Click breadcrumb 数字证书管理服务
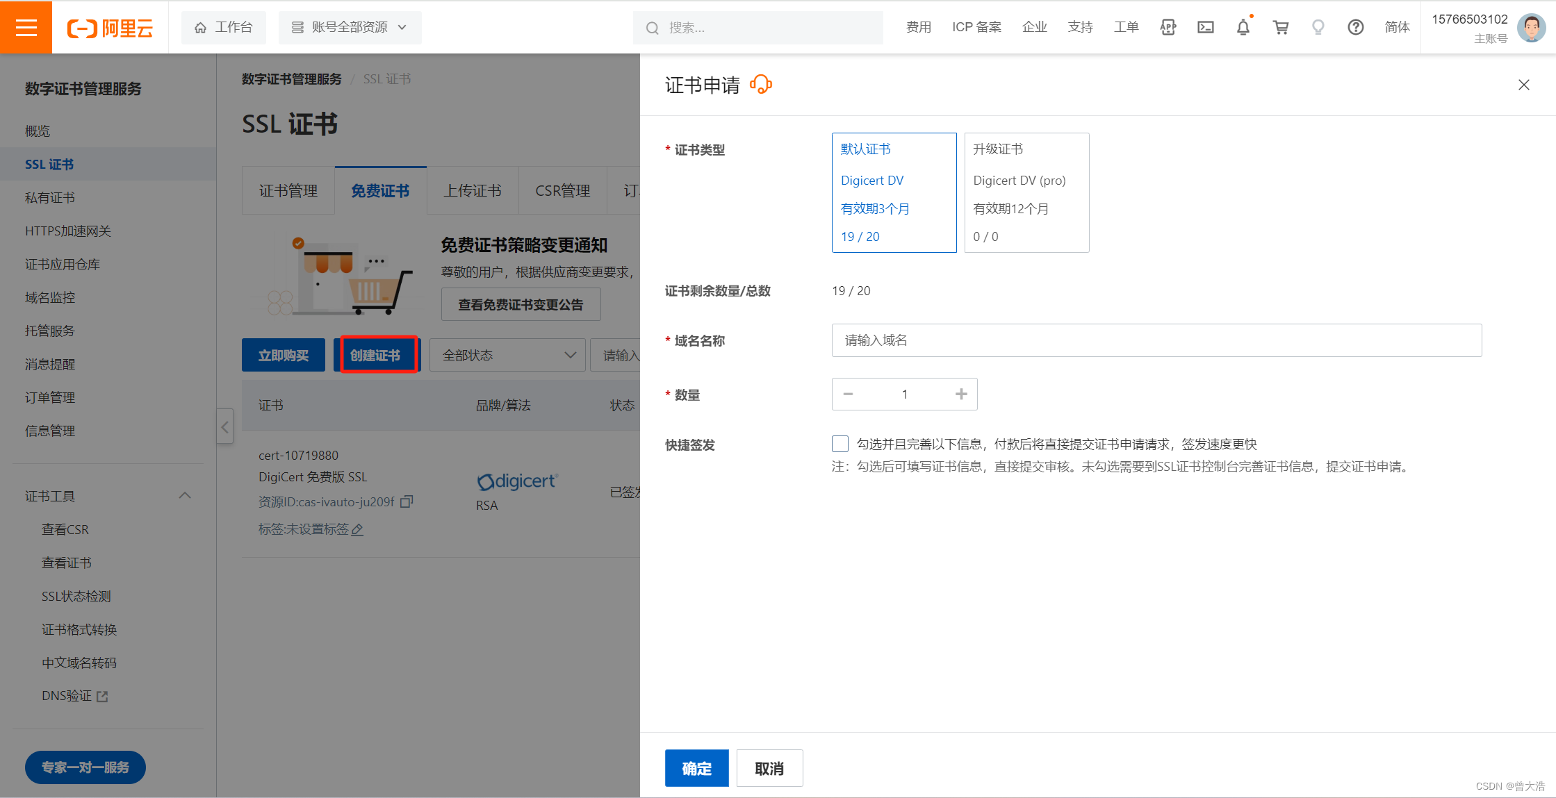 click(x=292, y=79)
